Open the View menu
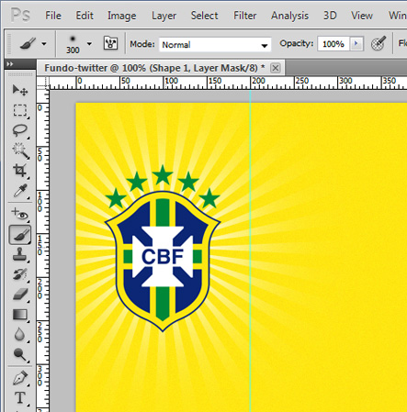The image size is (407, 412). (x=362, y=16)
